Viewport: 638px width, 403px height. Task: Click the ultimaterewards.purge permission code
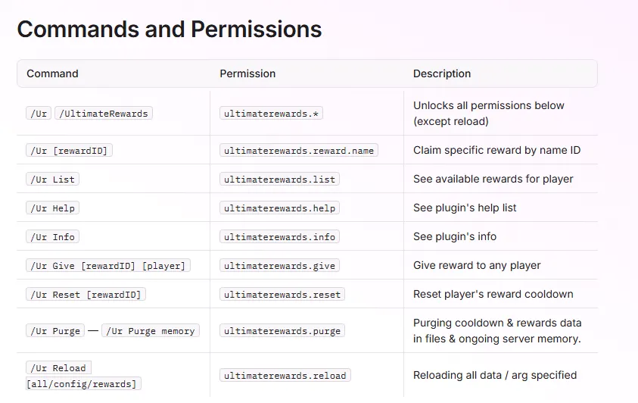pos(283,330)
